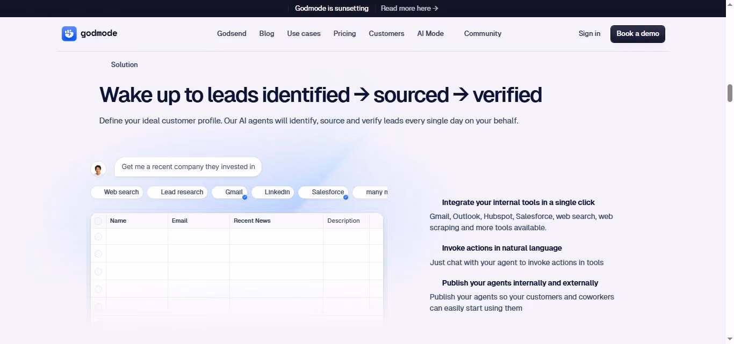Select the Linkedin tool chip
Screen dimensions: 734x344
point(273,192)
